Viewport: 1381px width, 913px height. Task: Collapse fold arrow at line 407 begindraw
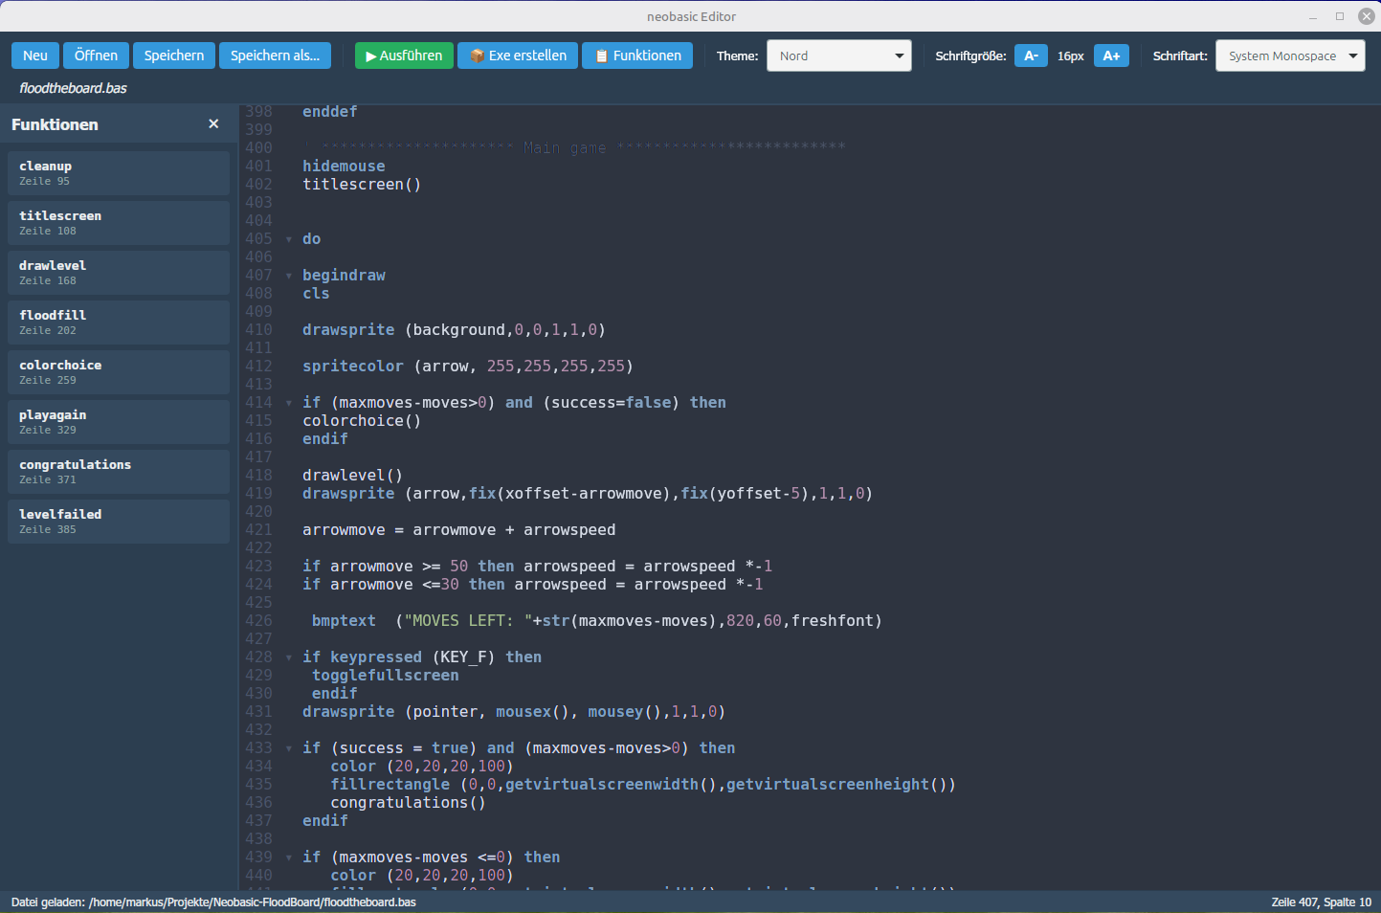tap(289, 276)
